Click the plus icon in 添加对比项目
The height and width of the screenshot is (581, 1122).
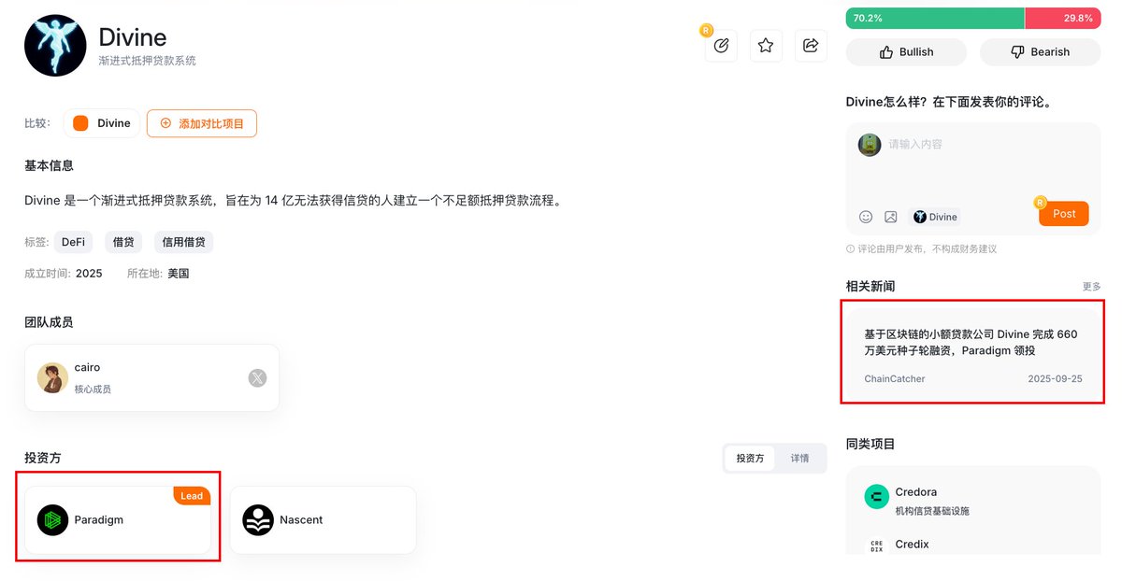165,123
